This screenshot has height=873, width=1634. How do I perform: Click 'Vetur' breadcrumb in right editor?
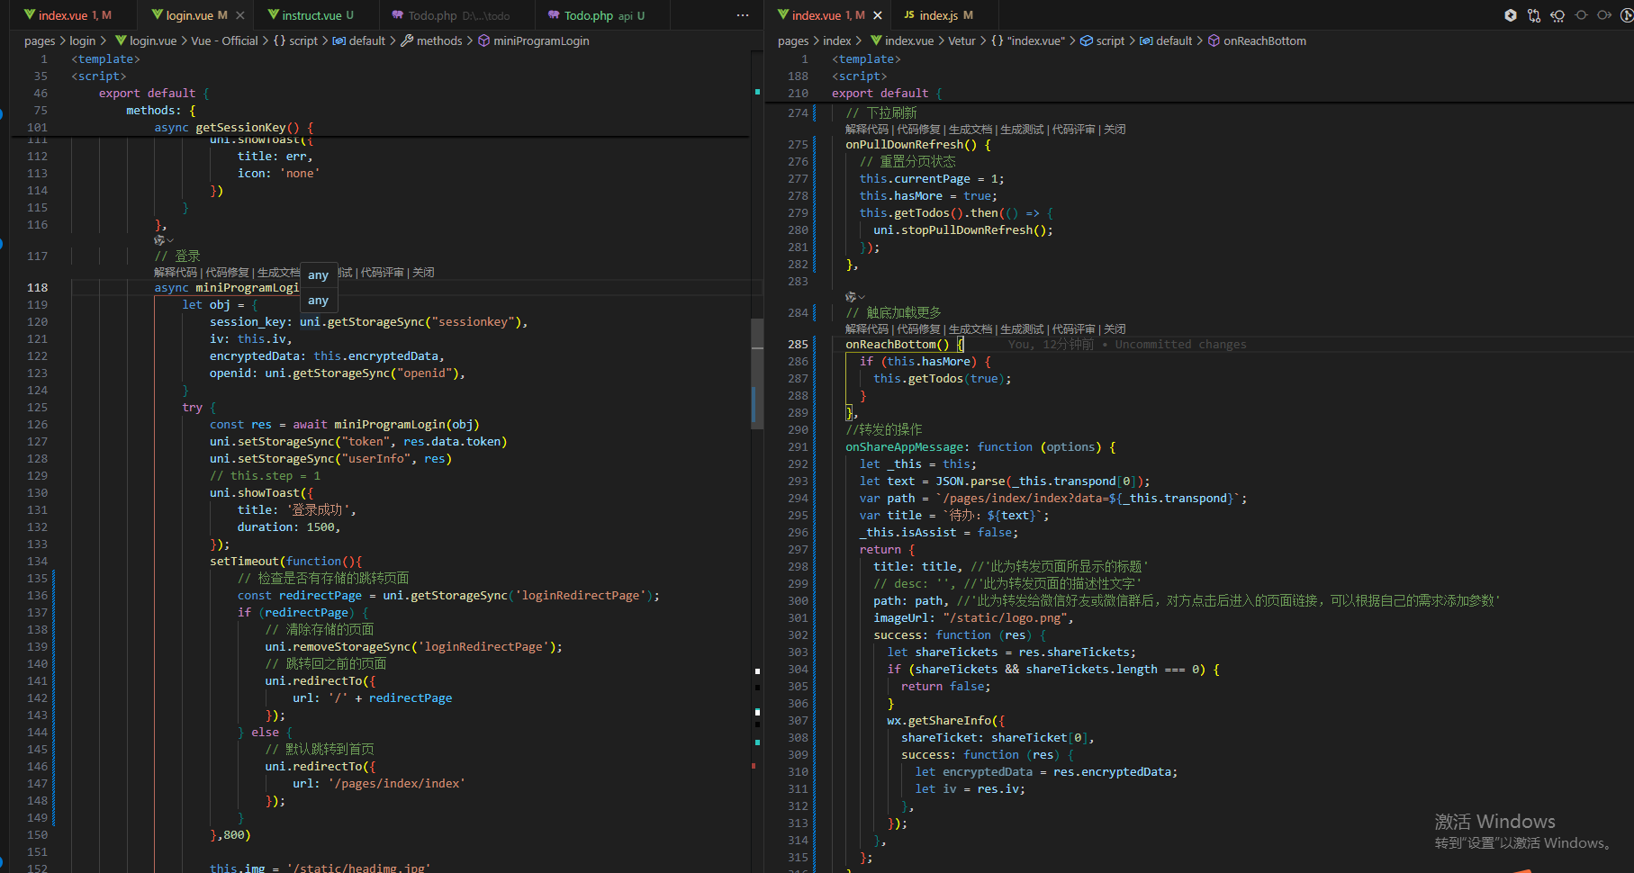point(961,40)
